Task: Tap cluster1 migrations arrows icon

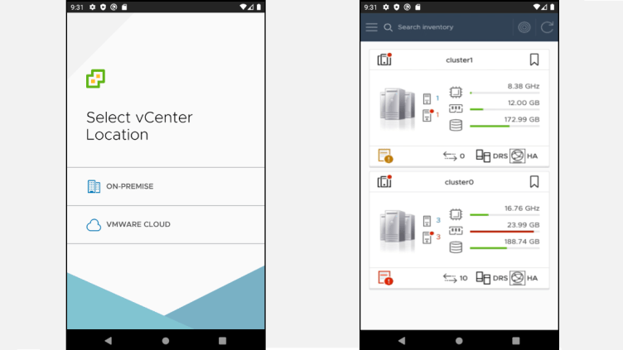Action: pyautogui.click(x=450, y=156)
